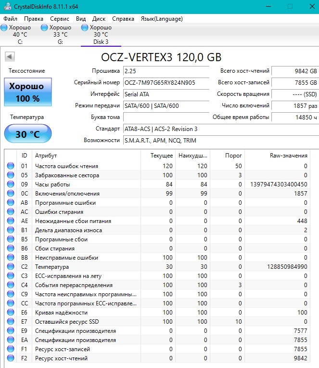Screen dimensions: 319x368
Task: Click the Raw-значения column header
Action: coord(277,156)
